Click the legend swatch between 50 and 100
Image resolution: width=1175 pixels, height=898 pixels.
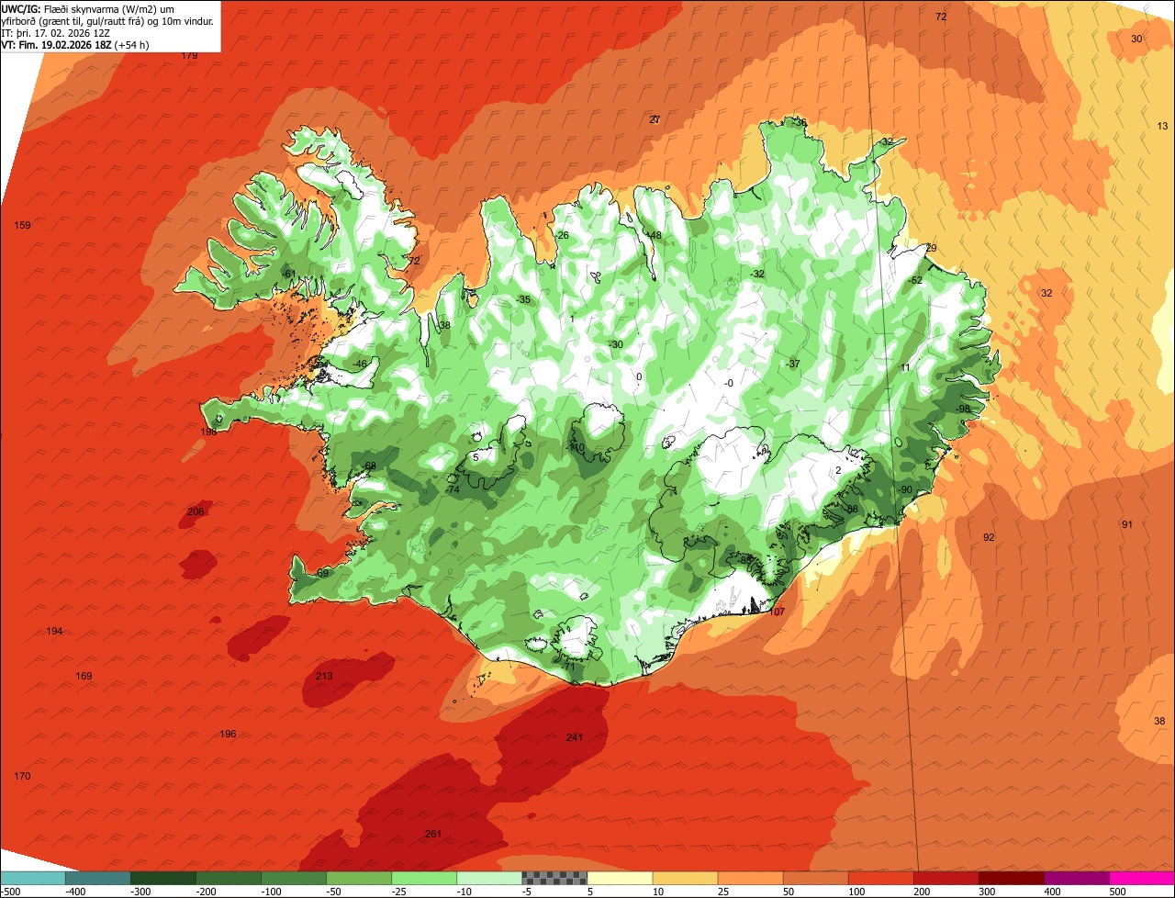coord(815,878)
